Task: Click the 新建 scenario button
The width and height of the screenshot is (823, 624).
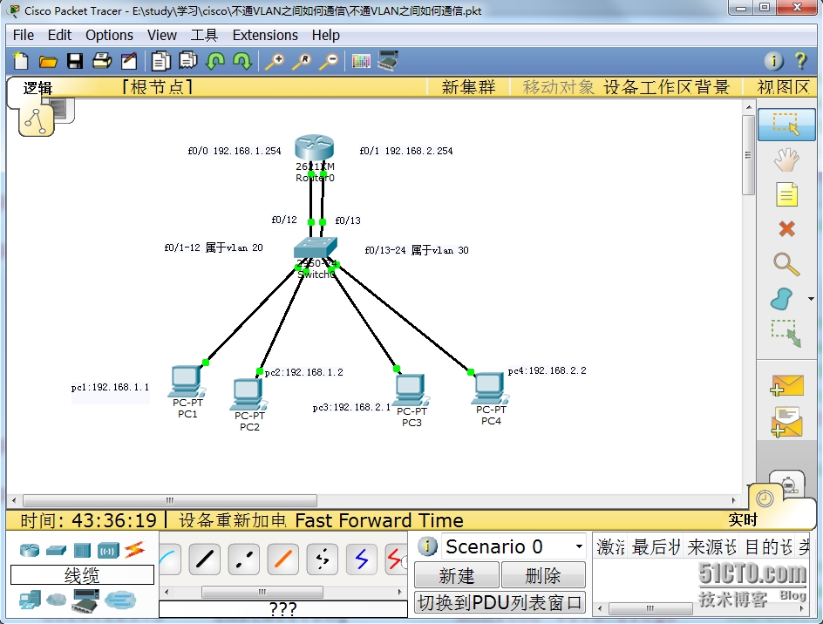Action: 456,575
